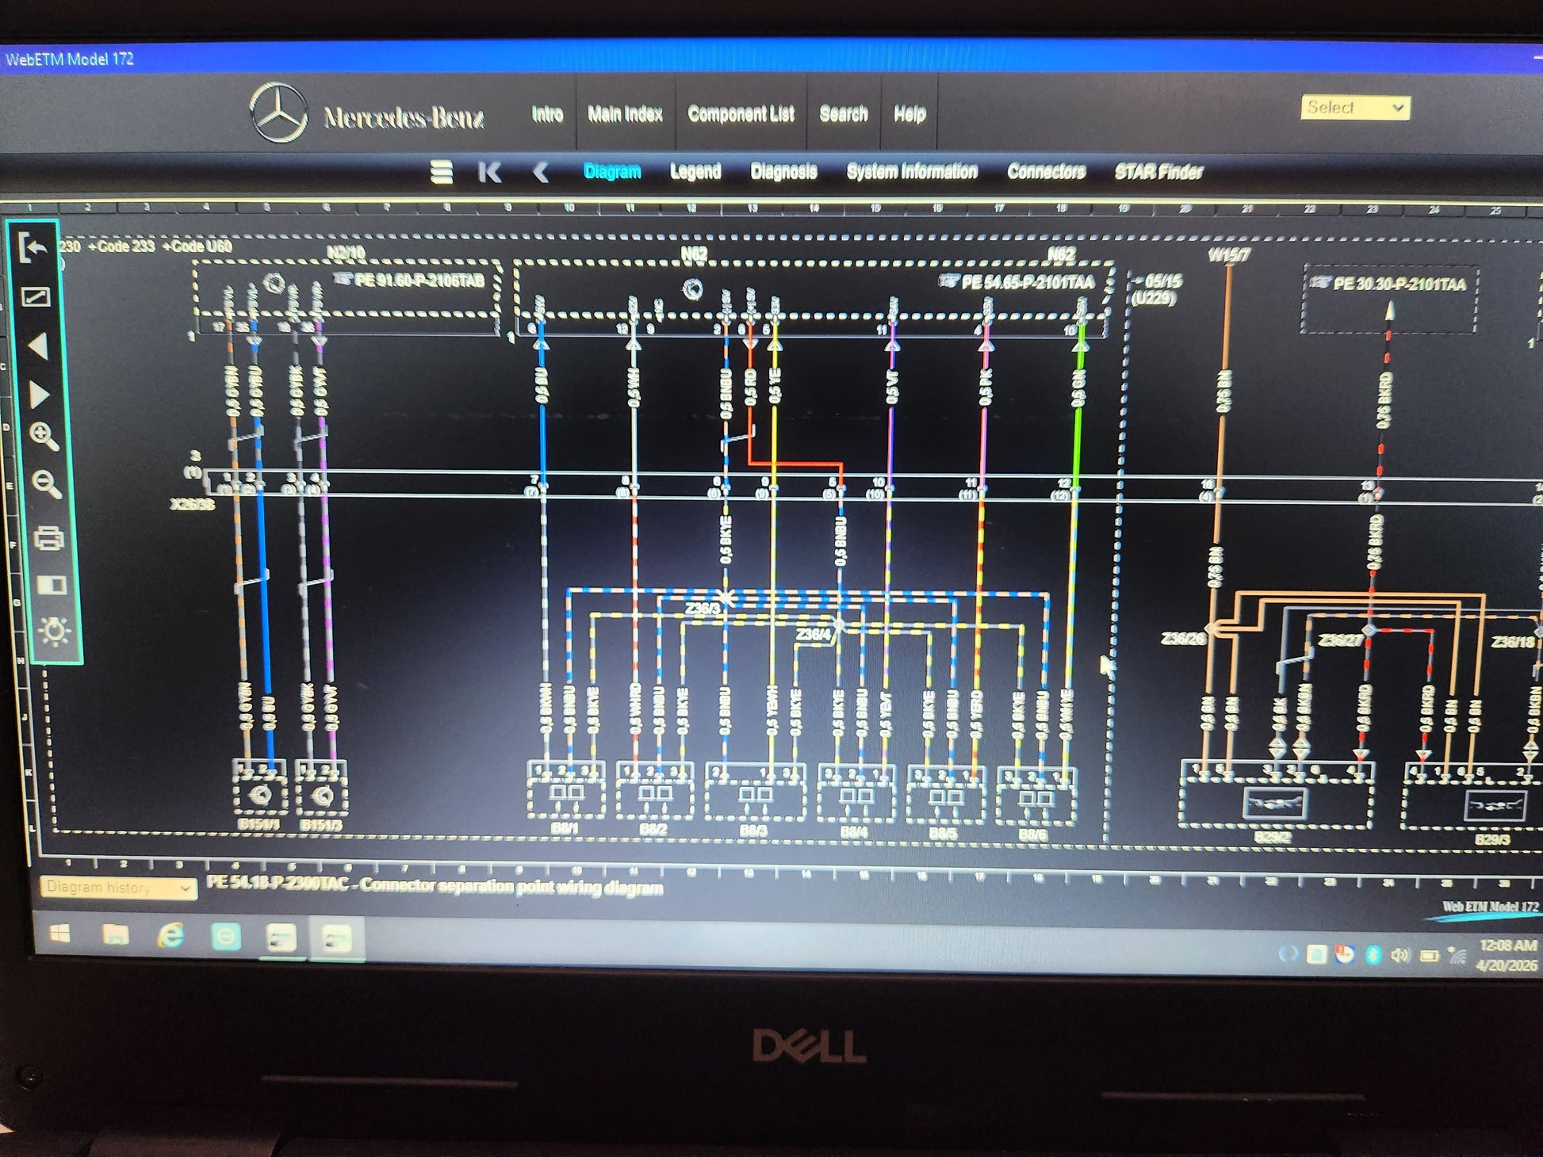Click the Z36/4 splice label
This screenshot has height=1157, width=1543.
coord(814,634)
